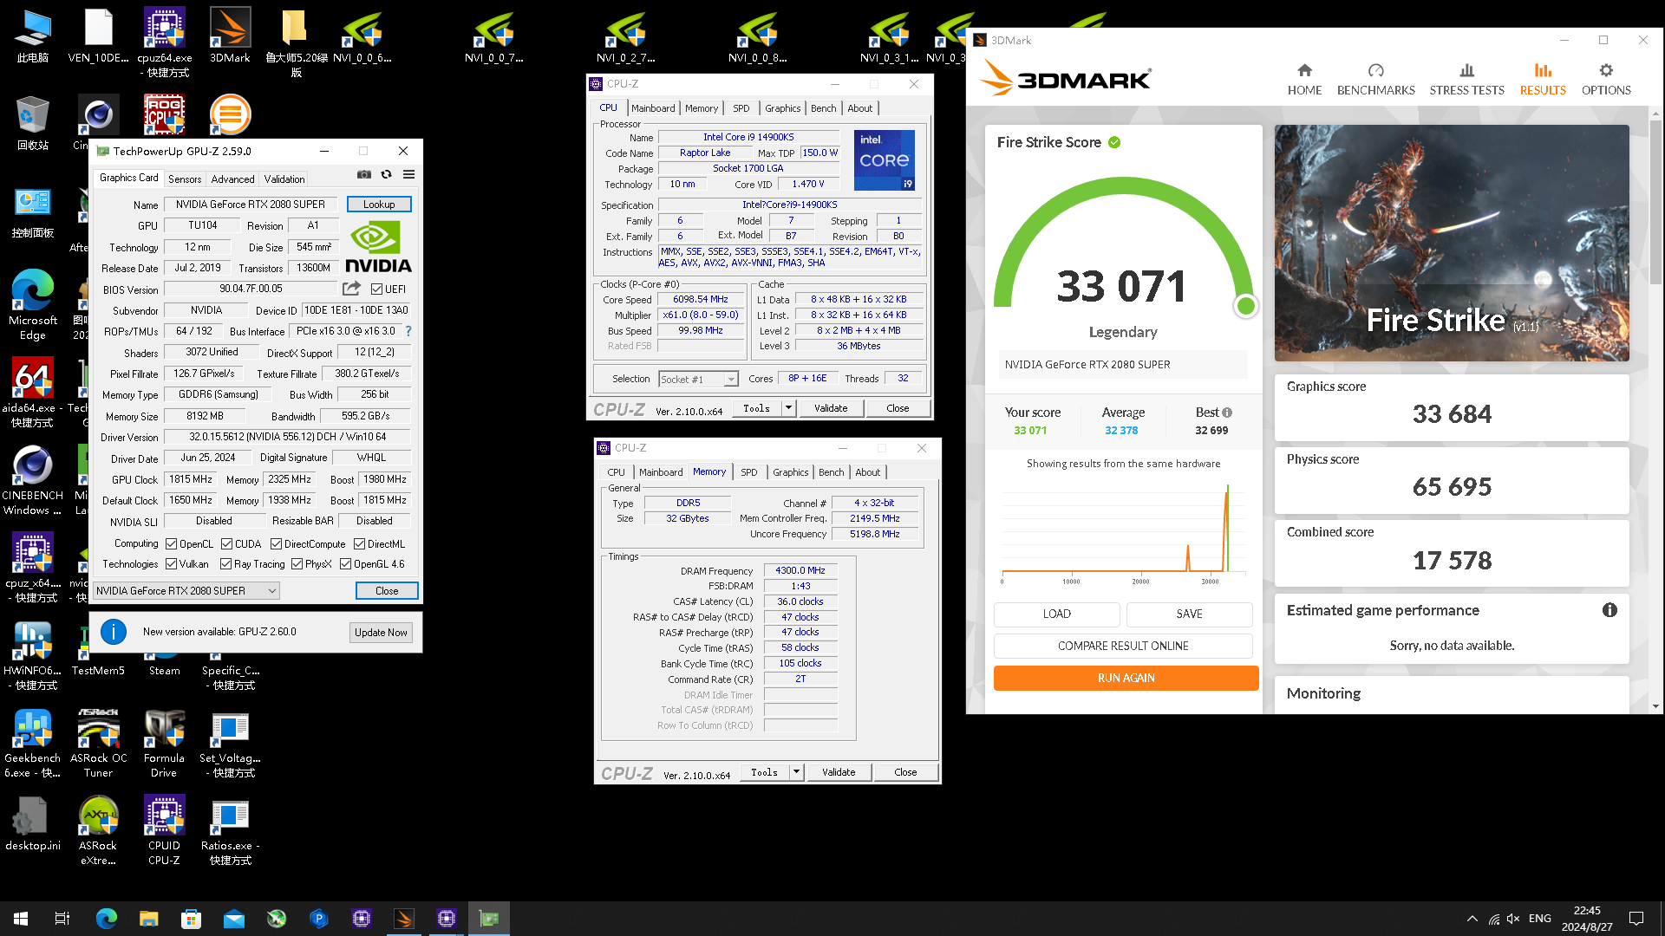This screenshot has height=936, width=1665.
Task: Open the Mail app on the taskbar
Action: tap(234, 919)
